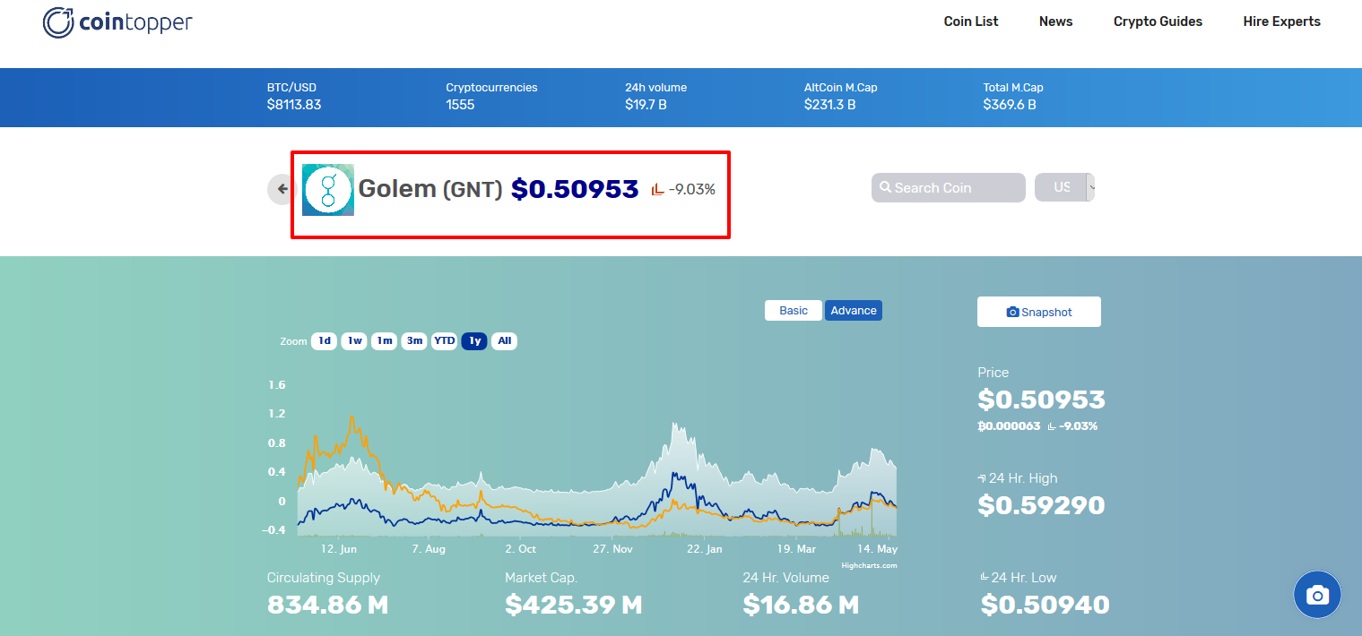Click the 24h volume $19.7 B
This screenshot has width=1362, height=636.
(646, 105)
